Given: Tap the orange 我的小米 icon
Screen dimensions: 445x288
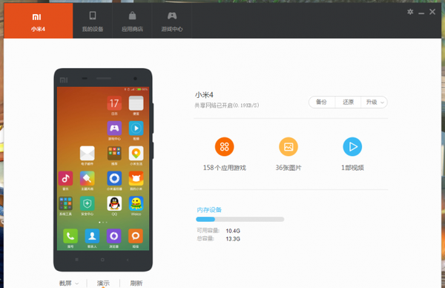Looking at the screenshot, I should [x=136, y=178].
